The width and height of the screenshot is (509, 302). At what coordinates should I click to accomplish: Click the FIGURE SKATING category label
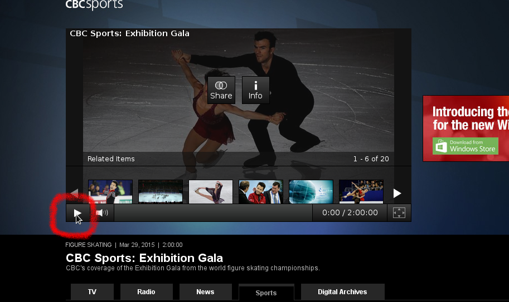tap(88, 245)
